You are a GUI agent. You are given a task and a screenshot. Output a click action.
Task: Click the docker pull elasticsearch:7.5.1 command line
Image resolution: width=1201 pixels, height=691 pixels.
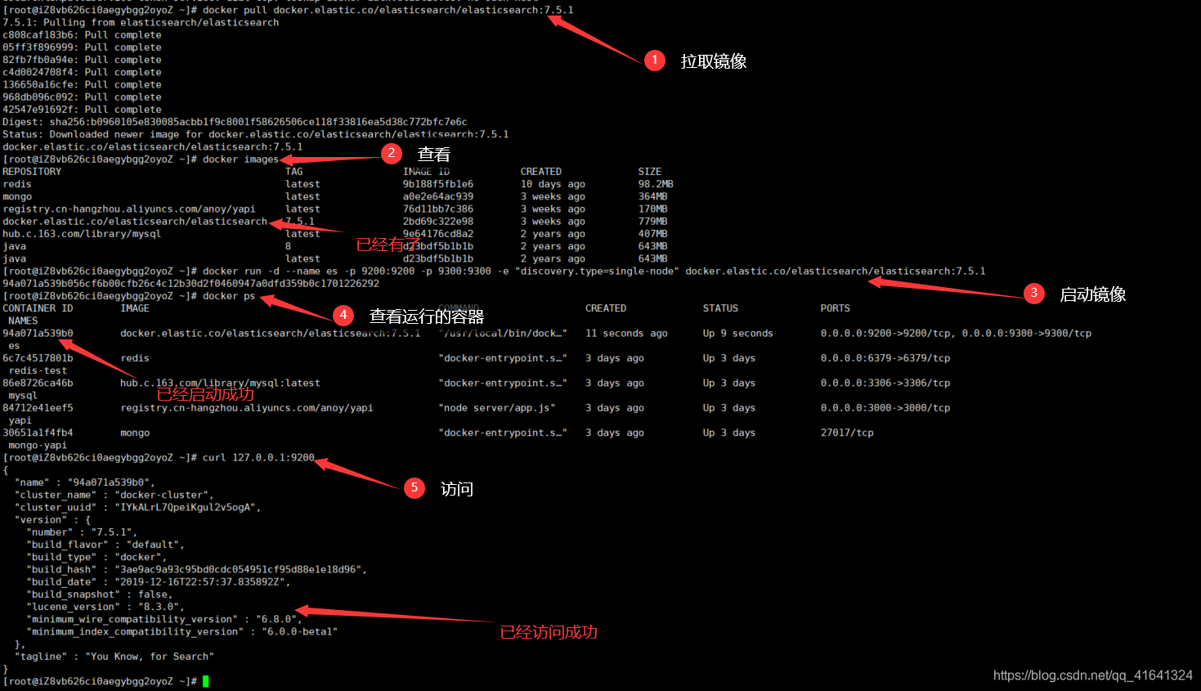coord(288,10)
